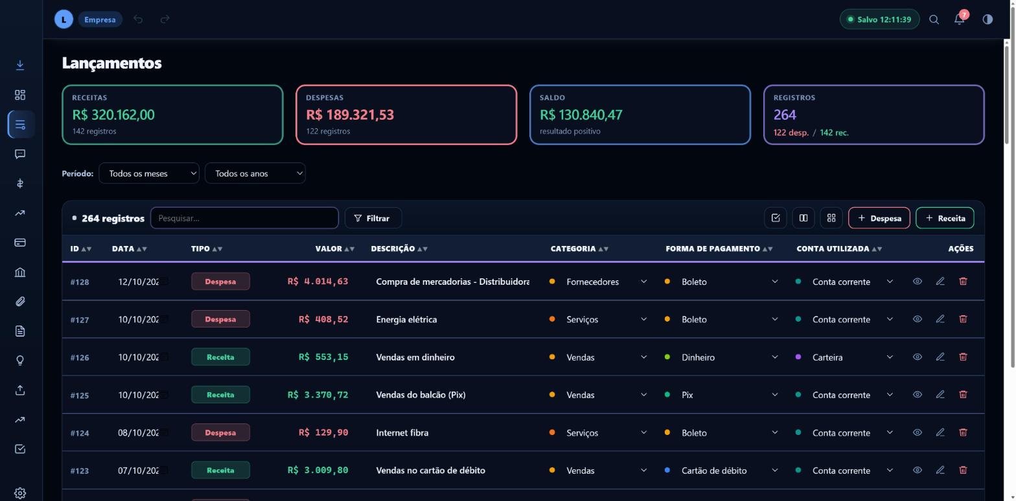Edit record #128 with pencil icon
Viewport: 1016px width, 501px height.
click(940, 282)
